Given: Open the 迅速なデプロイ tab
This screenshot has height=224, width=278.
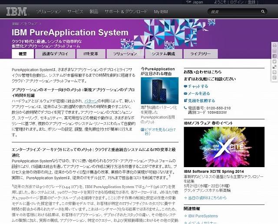Looking at the screenshot, I should click(x=55, y=54).
